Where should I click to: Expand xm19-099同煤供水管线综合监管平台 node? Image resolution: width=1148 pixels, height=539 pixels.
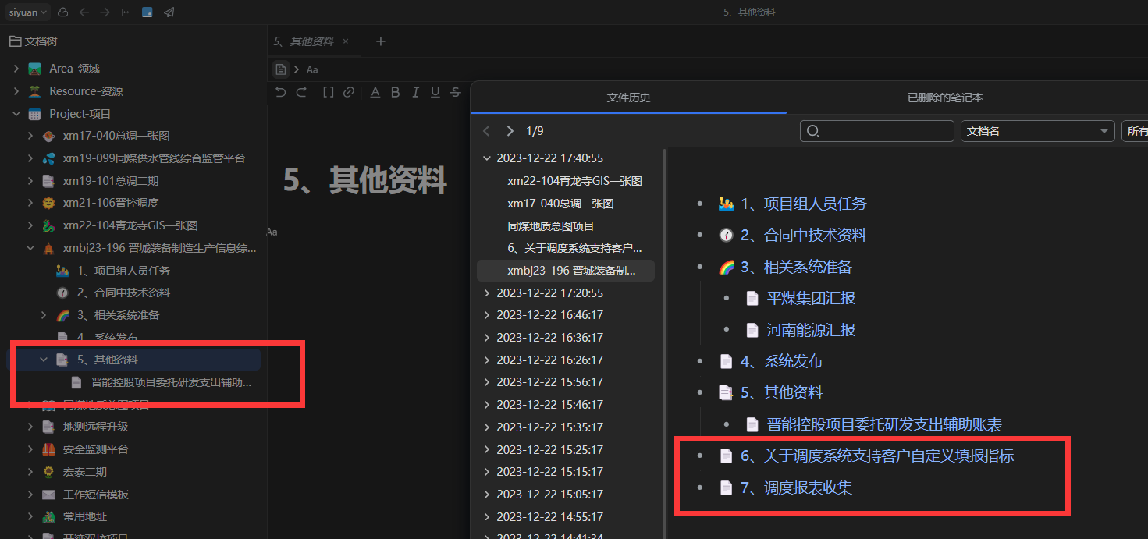[x=30, y=158]
